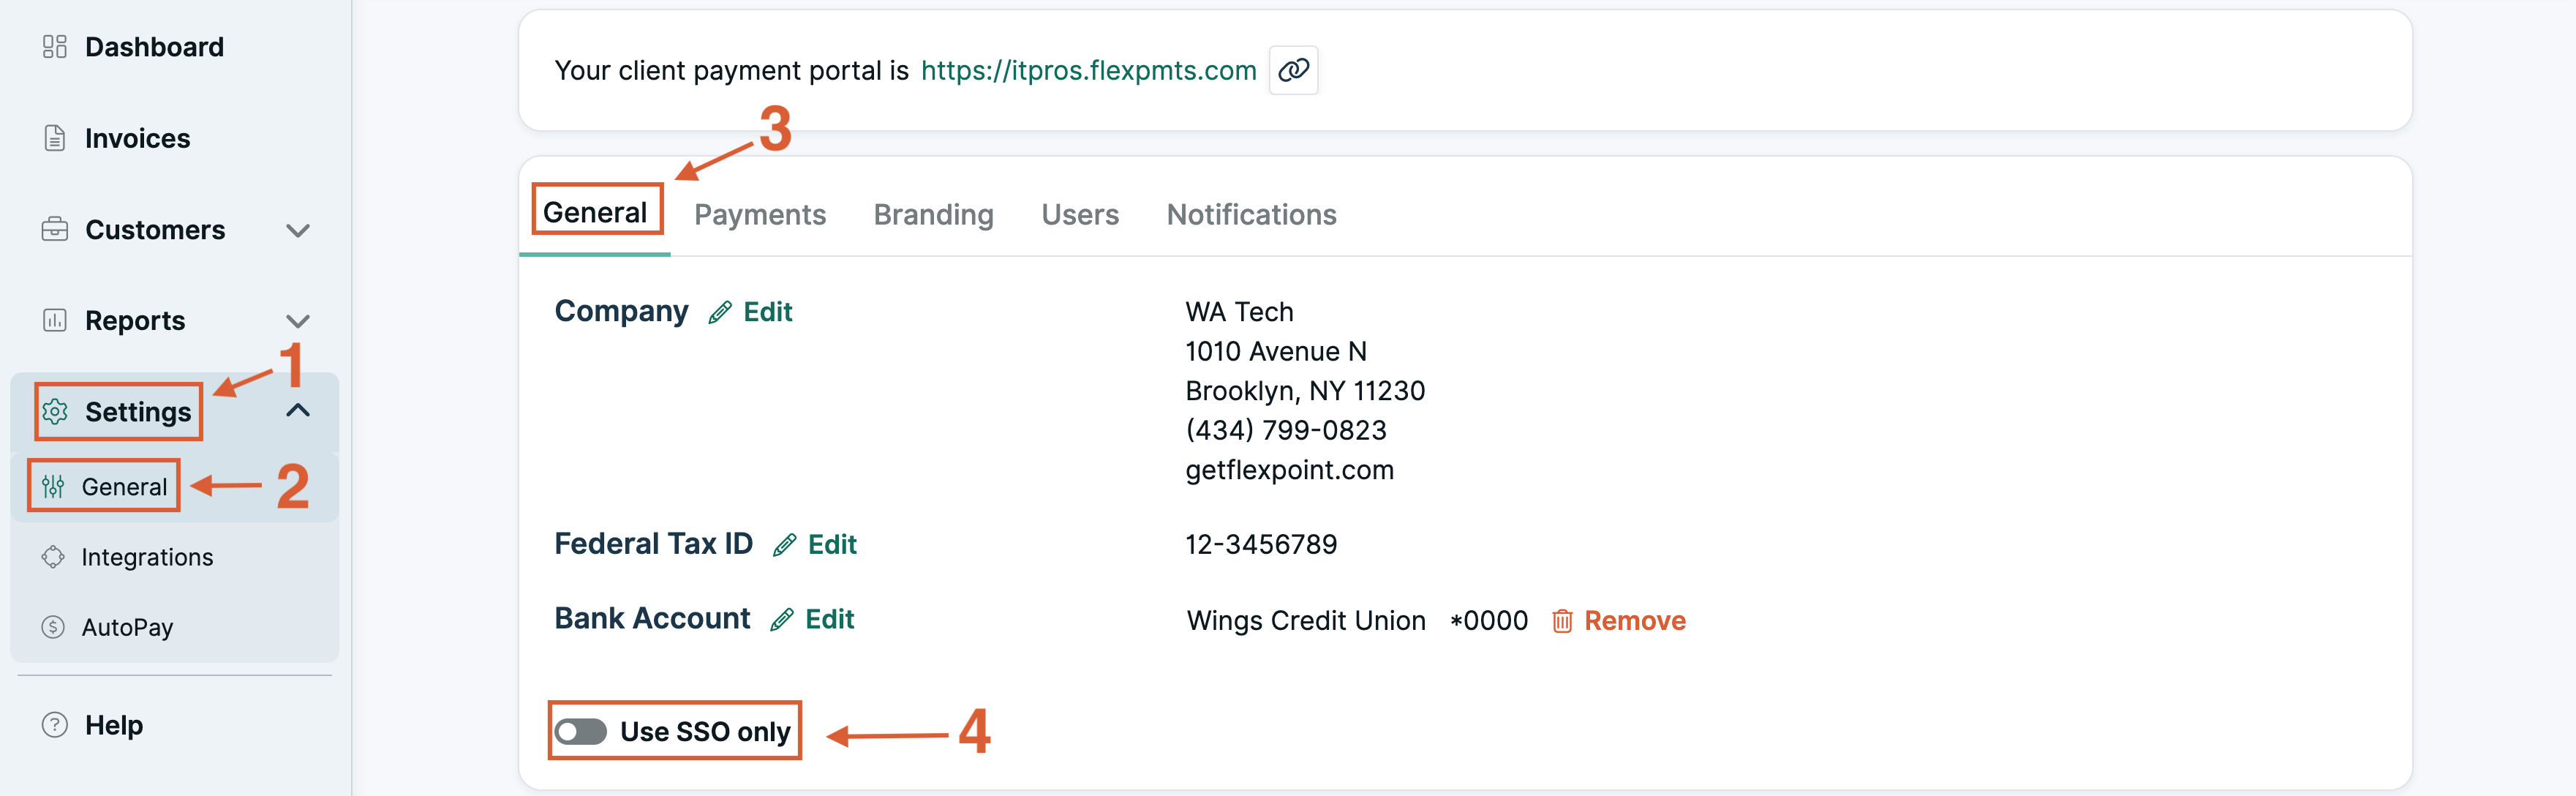Enable the Use SSO only toggle

[x=583, y=731]
